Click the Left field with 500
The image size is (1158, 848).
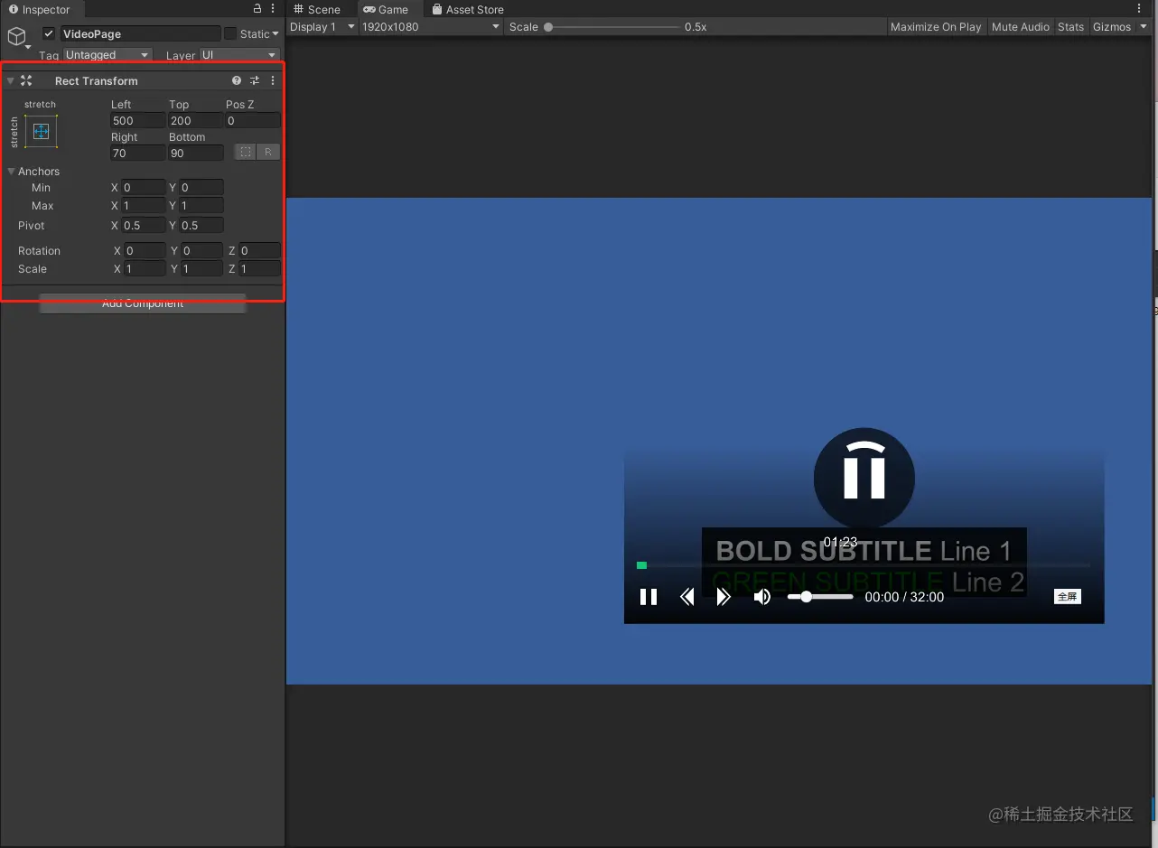(138, 120)
